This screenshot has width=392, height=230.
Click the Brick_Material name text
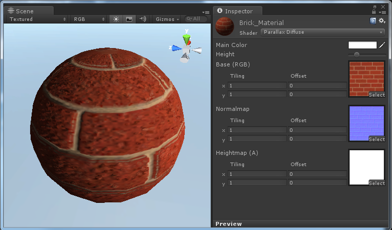click(x=261, y=23)
